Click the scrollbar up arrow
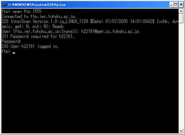This screenshot has height=135, width=185. point(181,11)
